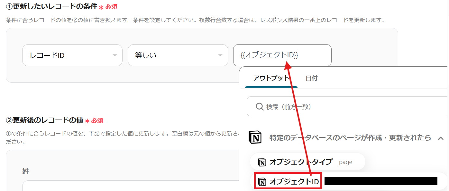Click the ①更新したいレコードの条件 heading text
Screen dimensions: 449x191
[52, 6]
